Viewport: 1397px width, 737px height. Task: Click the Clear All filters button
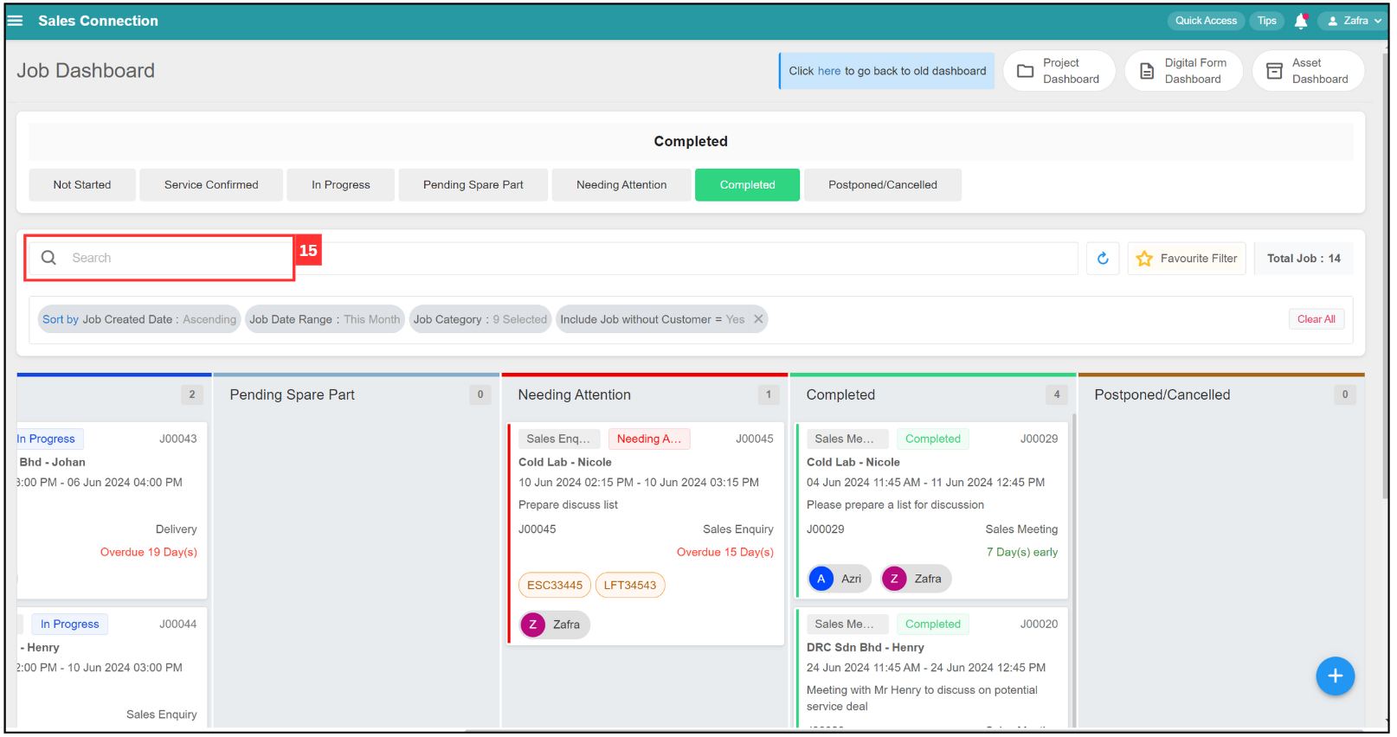(1316, 319)
